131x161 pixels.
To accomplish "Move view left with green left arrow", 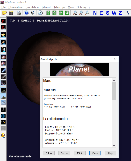I will pyautogui.click(x=54, y=13).
